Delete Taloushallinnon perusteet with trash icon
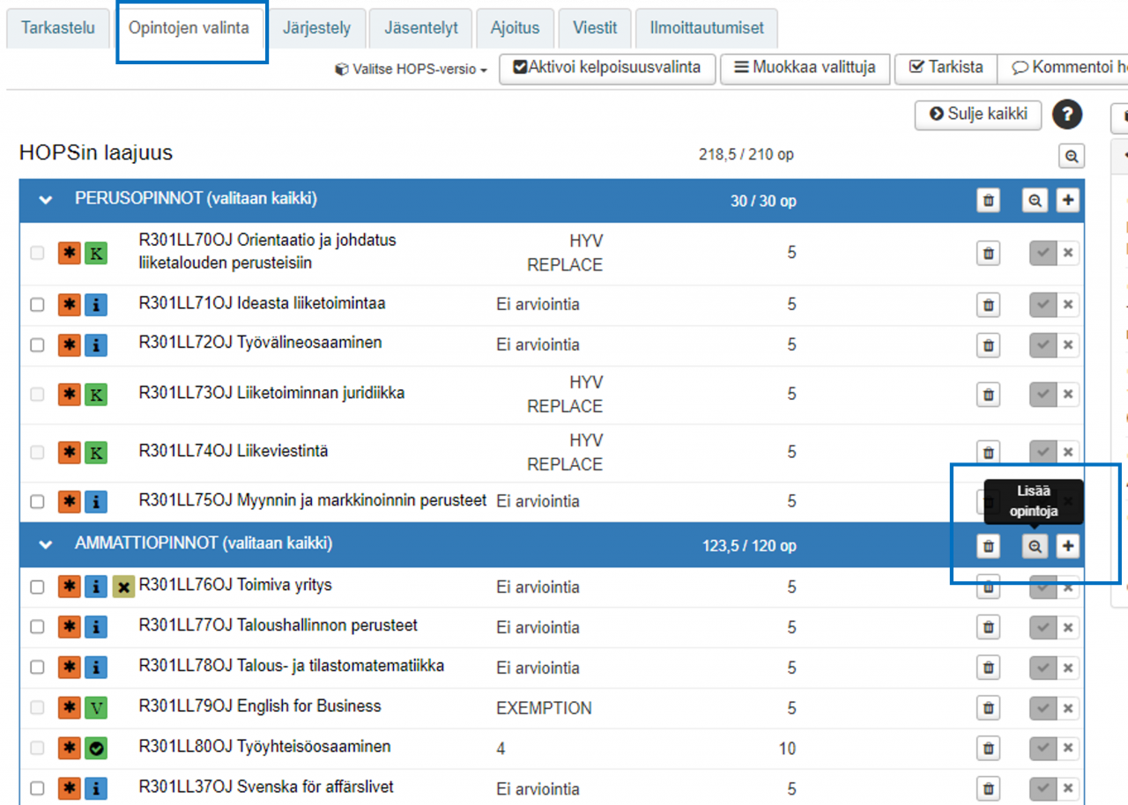 point(989,627)
